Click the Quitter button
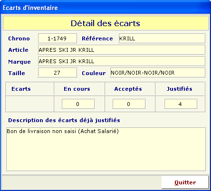This screenshot has height=191, width=211. tap(185, 182)
